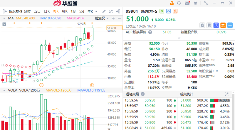Click the green dollar sign badge

(162, 11)
